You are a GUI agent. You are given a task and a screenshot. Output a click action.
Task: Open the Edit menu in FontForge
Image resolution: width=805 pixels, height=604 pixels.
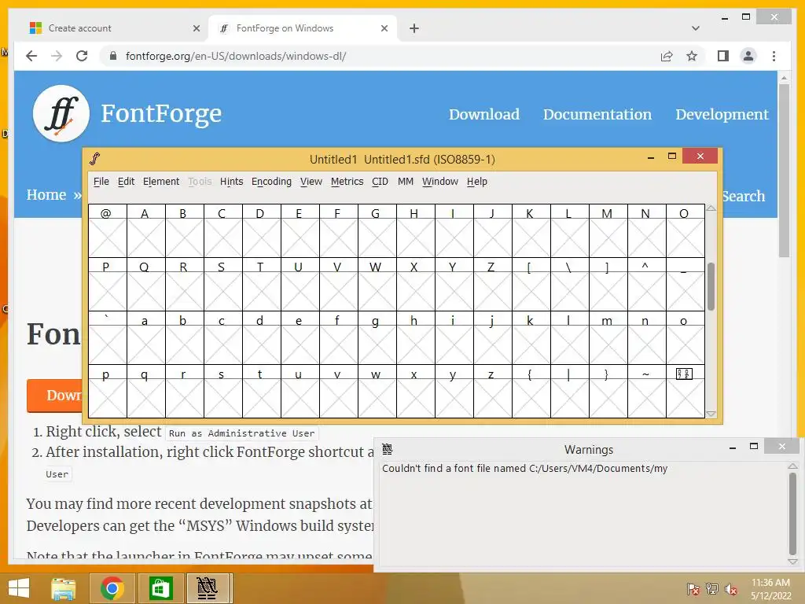126,182
